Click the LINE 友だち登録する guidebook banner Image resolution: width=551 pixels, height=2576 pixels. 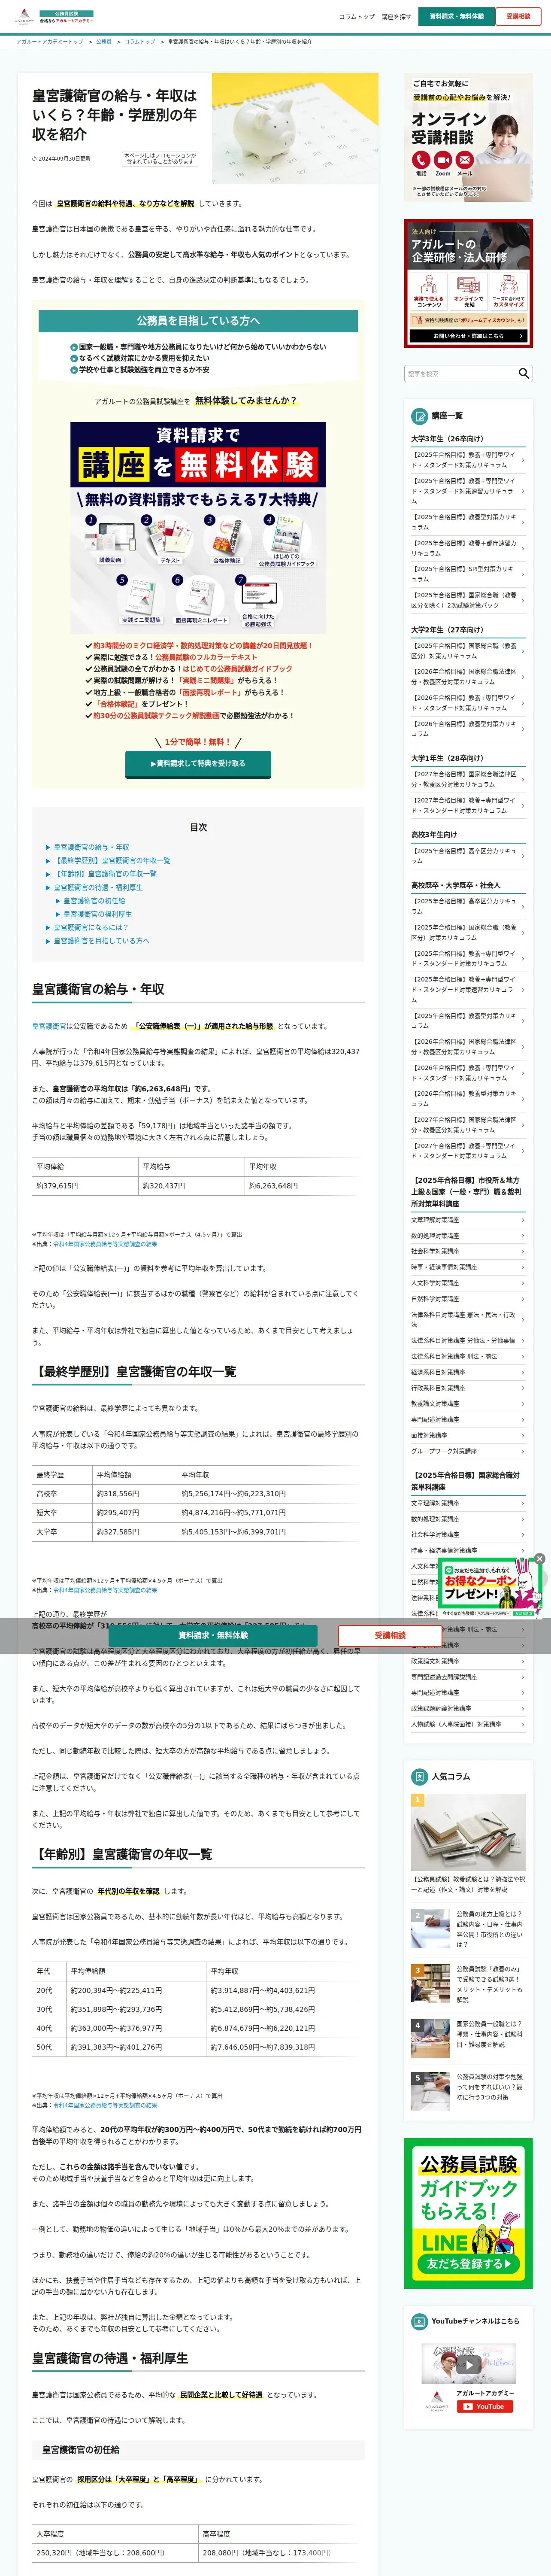click(468, 2213)
